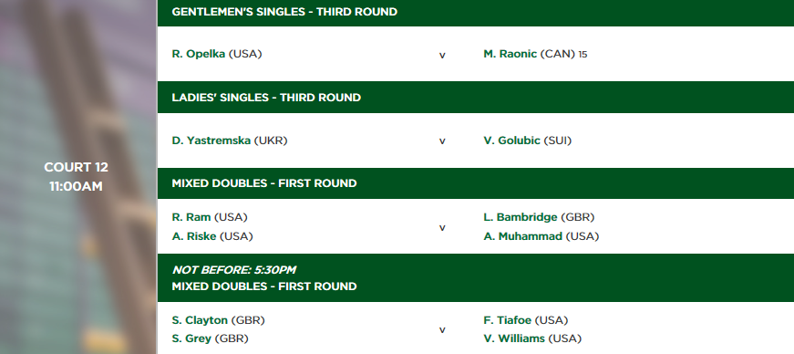Screen dimensions: 794x354
Task: Select D. Yastremska player name
Action: (211, 141)
